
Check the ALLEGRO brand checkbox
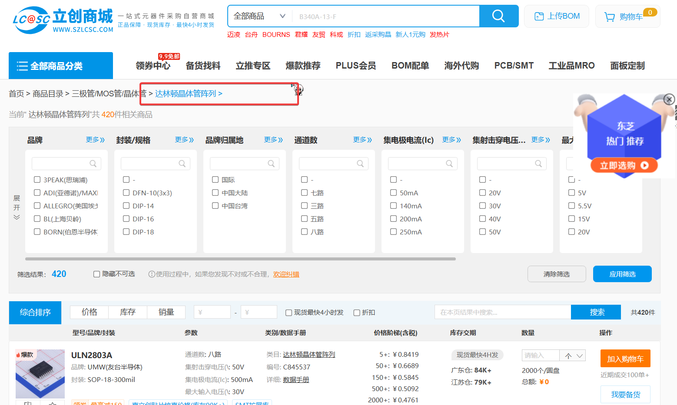tap(37, 206)
